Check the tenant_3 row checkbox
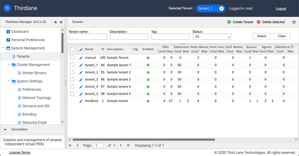This screenshot has height=156, width=299. tap(72, 79)
